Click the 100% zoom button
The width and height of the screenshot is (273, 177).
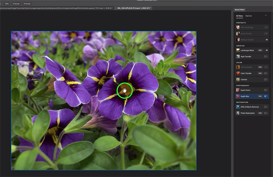pos(7,4)
